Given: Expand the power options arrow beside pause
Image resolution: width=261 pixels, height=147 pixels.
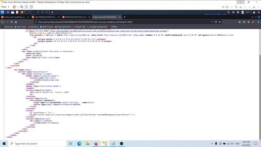Looking at the screenshot, I should click(18, 7).
